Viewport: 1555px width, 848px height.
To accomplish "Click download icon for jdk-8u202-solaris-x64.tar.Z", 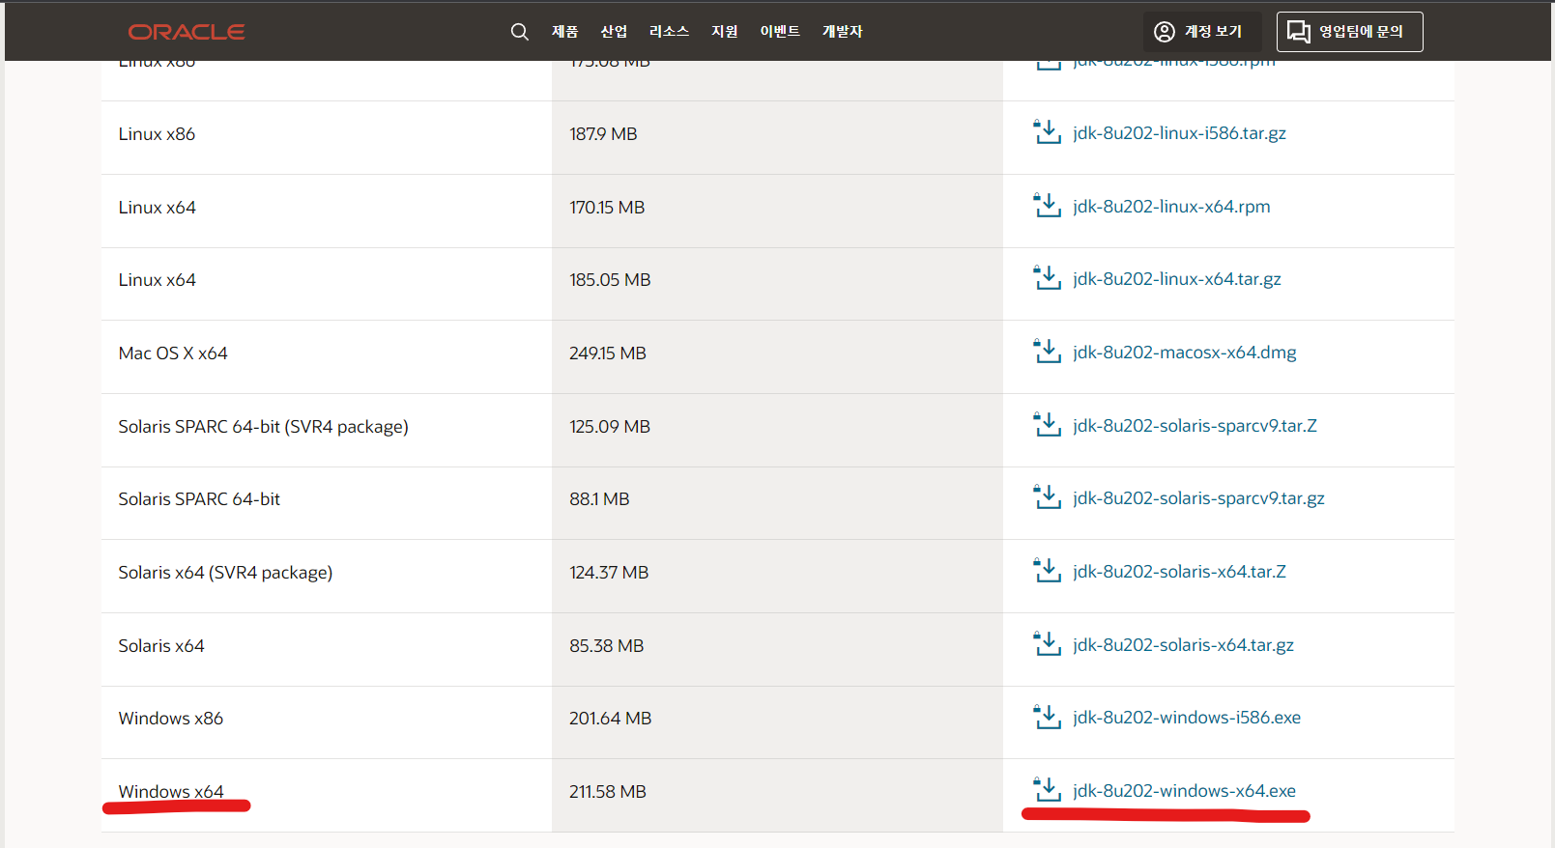I will [1048, 571].
